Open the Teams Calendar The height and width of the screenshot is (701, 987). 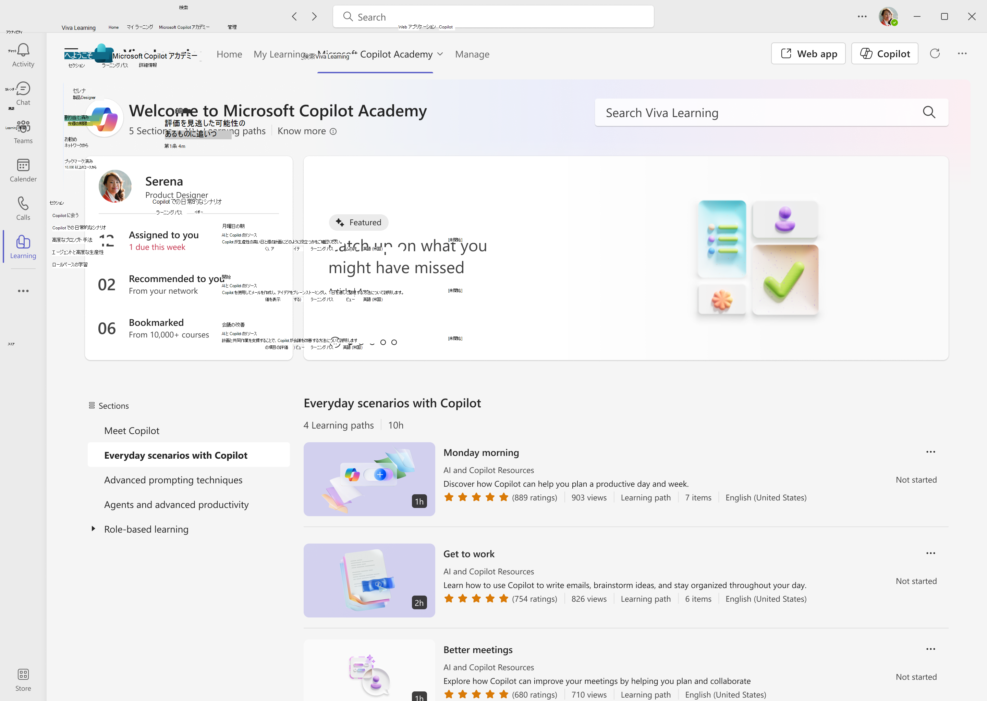pos(23,170)
